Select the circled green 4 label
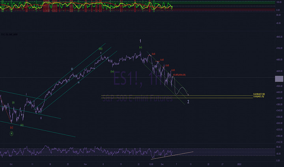The width and height of the screenshot is (284, 167). 11,134
